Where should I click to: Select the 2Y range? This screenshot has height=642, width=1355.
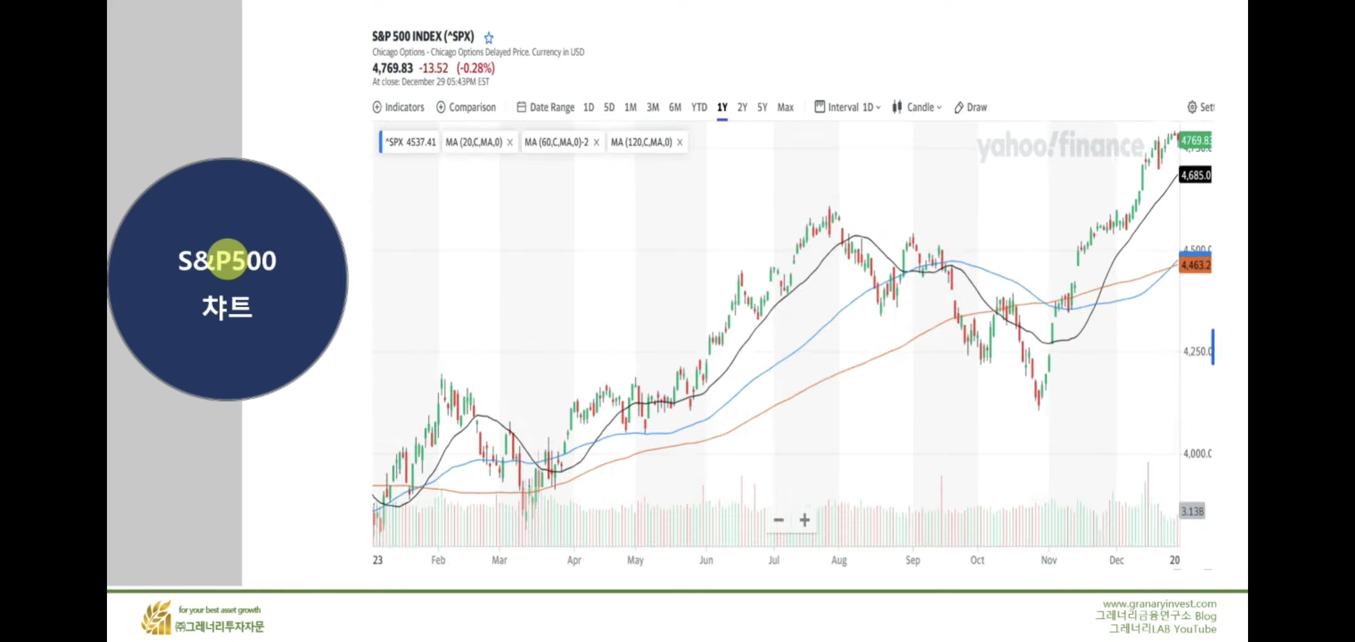[x=742, y=107]
